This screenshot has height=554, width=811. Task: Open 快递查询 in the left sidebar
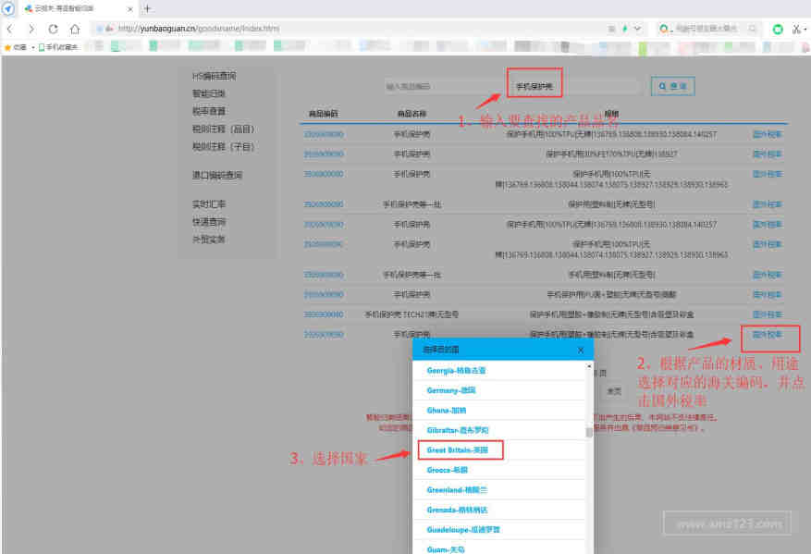[209, 222]
